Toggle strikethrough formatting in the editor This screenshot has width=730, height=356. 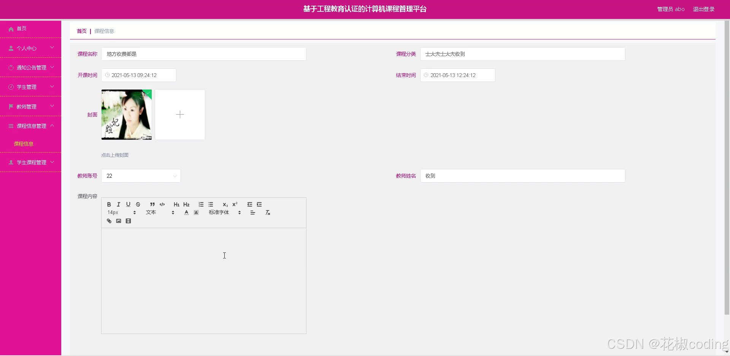point(138,204)
